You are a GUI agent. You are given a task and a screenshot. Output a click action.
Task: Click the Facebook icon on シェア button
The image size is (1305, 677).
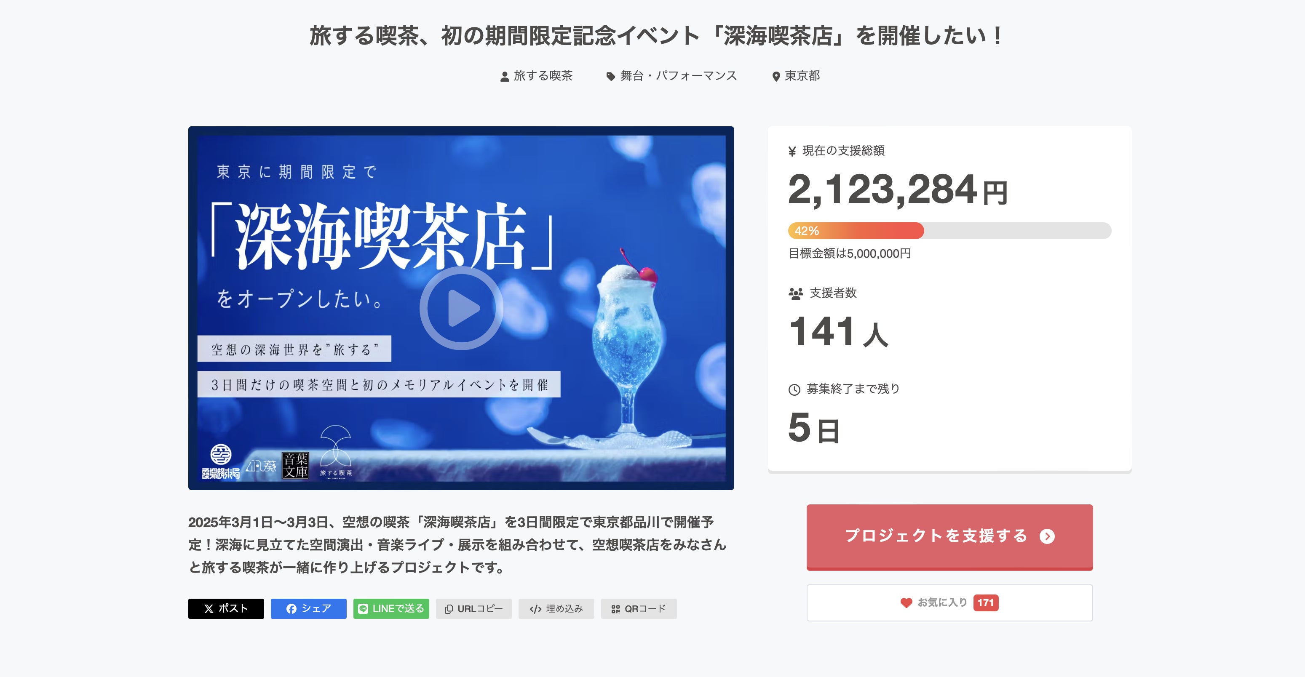click(x=291, y=609)
